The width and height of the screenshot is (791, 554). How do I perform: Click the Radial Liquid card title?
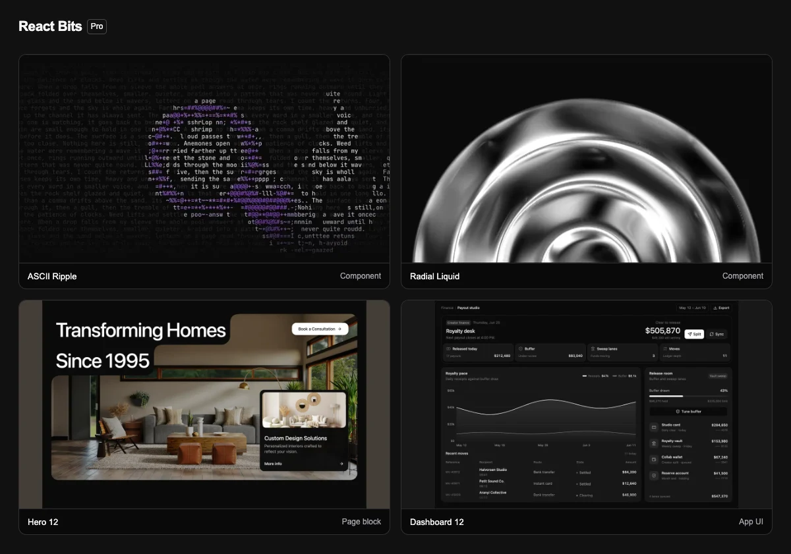[x=434, y=276]
